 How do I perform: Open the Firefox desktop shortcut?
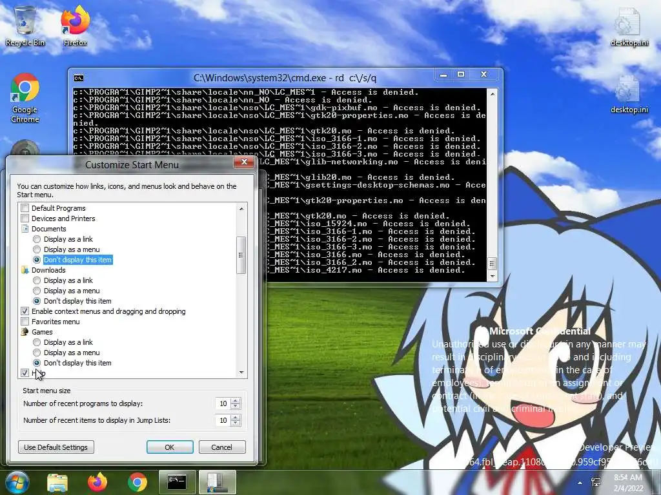75,25
